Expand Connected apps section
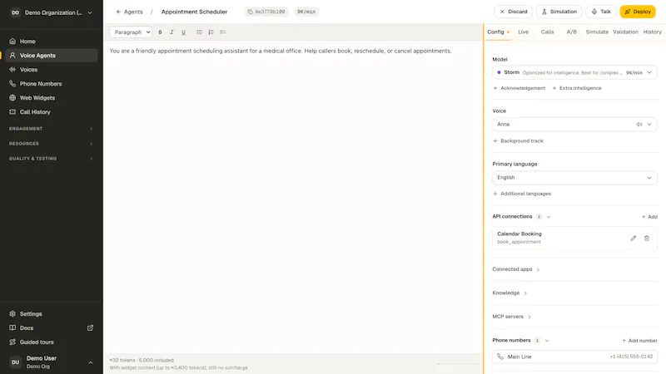Screen dimensions: 666x374 (x=515, y=269)
